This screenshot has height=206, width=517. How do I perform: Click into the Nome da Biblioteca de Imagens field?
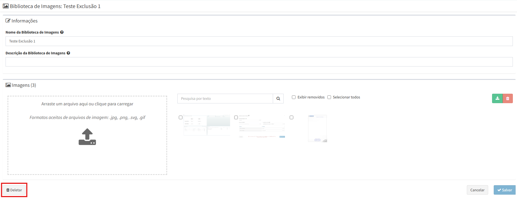click(x=259, y=41)
